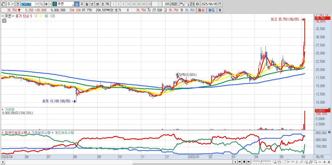Click the stock code input field 294570
Screen dimensions: 332x165
coord(28,4)
